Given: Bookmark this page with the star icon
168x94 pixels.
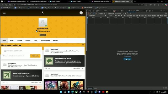Looking at the screenshot, I should point(142,5).
